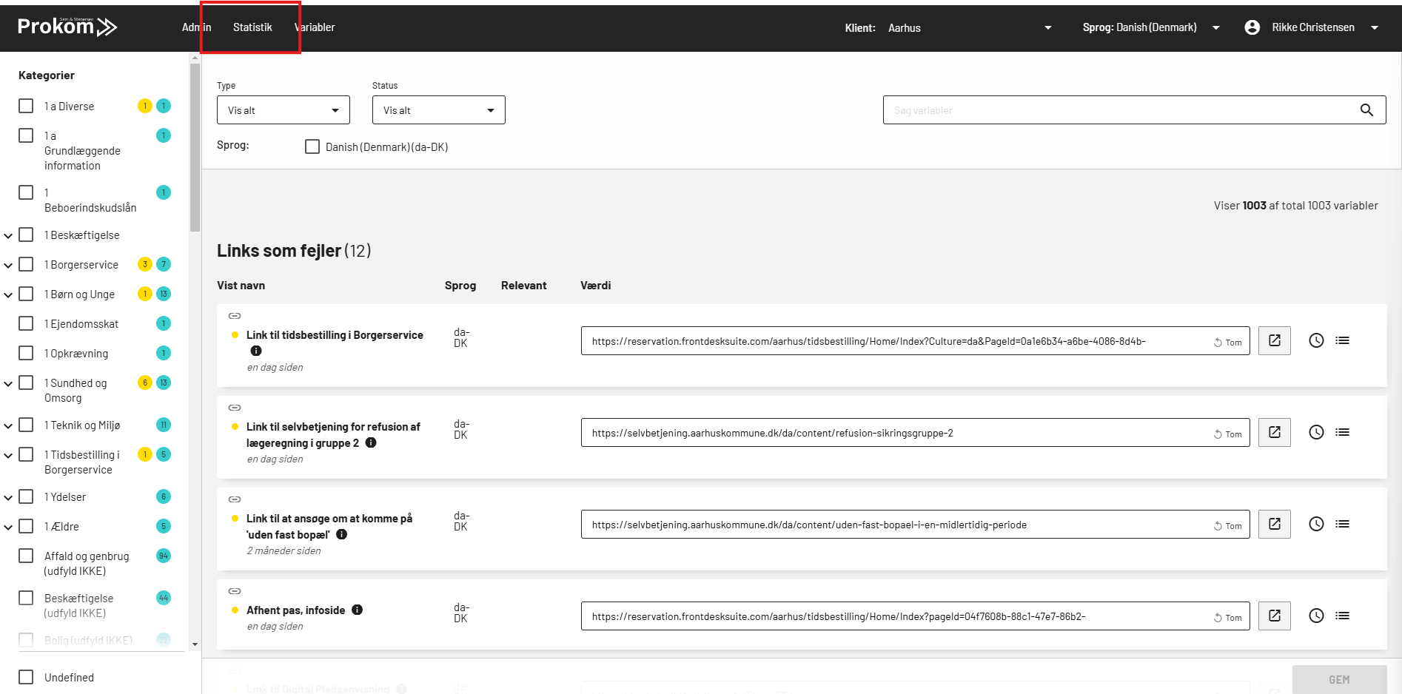The image size is (1402, 694).
Task: Check the 1 Borgerservice category checkbox
Action: coord(26,264)
